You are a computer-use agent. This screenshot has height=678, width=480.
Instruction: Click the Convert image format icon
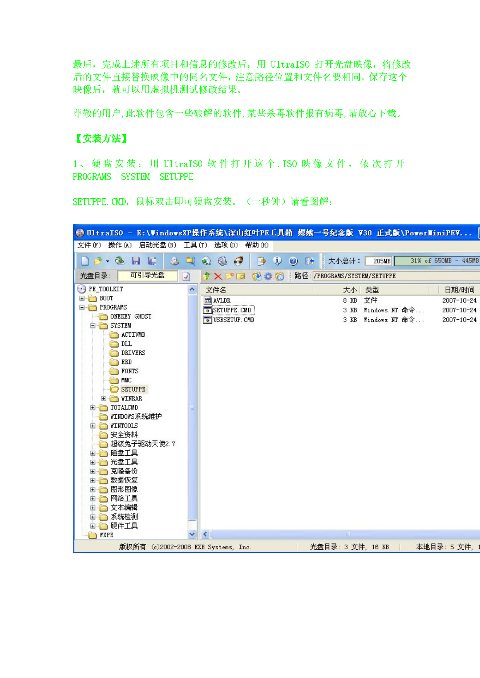[207, 261]
